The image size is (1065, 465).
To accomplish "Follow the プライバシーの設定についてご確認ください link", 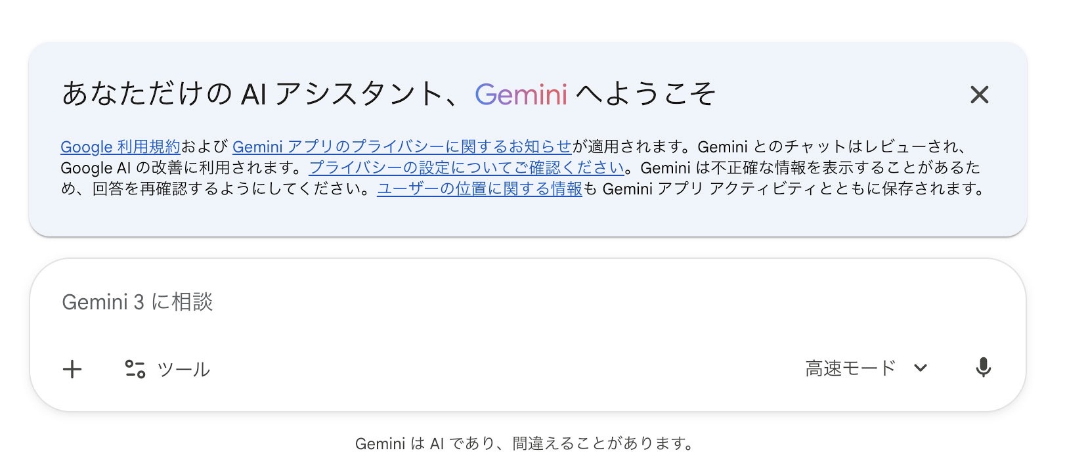I will 466,167.
